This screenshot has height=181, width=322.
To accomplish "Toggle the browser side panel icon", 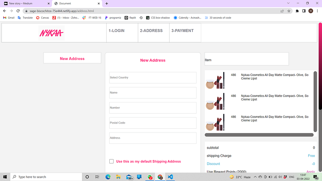I will (304, 11).
